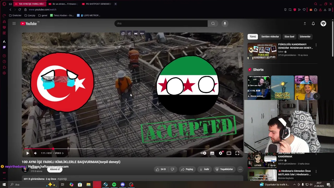The image size is (334, 188).
Task: Open video settings gear in player
Action: (x=220, y=153)
